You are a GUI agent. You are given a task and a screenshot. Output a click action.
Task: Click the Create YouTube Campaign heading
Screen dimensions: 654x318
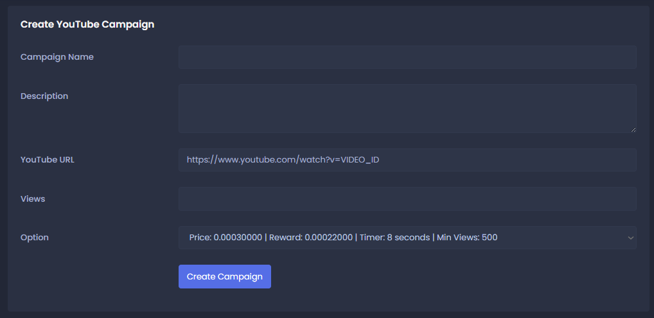tap(87, 25)
